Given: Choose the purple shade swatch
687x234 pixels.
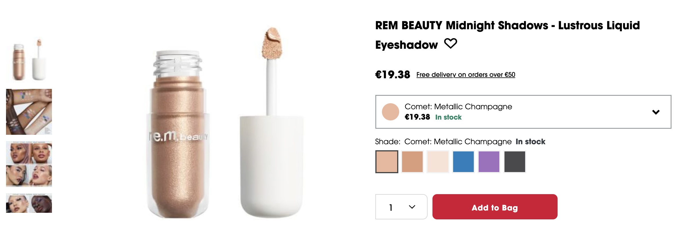Looking at the screenshot, I should pyautogui.click(x=489, y=162).
